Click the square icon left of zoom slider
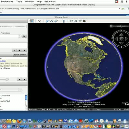129x129 pixels. [x=111, y=26]
